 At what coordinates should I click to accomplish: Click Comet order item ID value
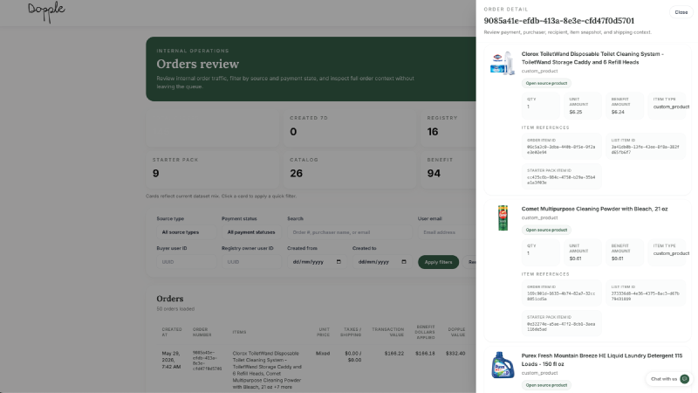click(561, 296)
